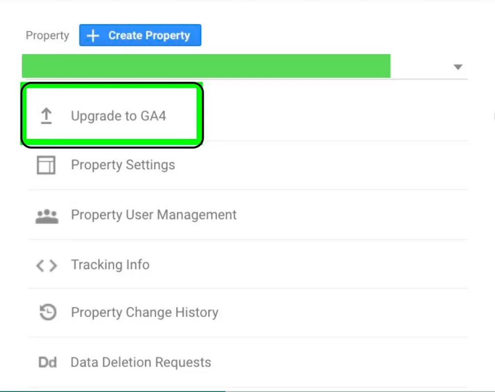Open the property selector dropdown arrow
This screenshot has width=495, height=392.
[x=458, y=67]
